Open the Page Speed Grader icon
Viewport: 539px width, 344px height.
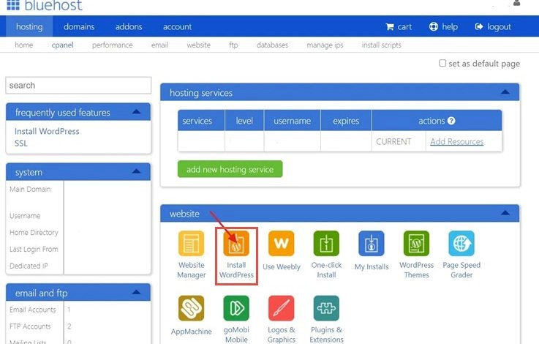pos(461,243)
